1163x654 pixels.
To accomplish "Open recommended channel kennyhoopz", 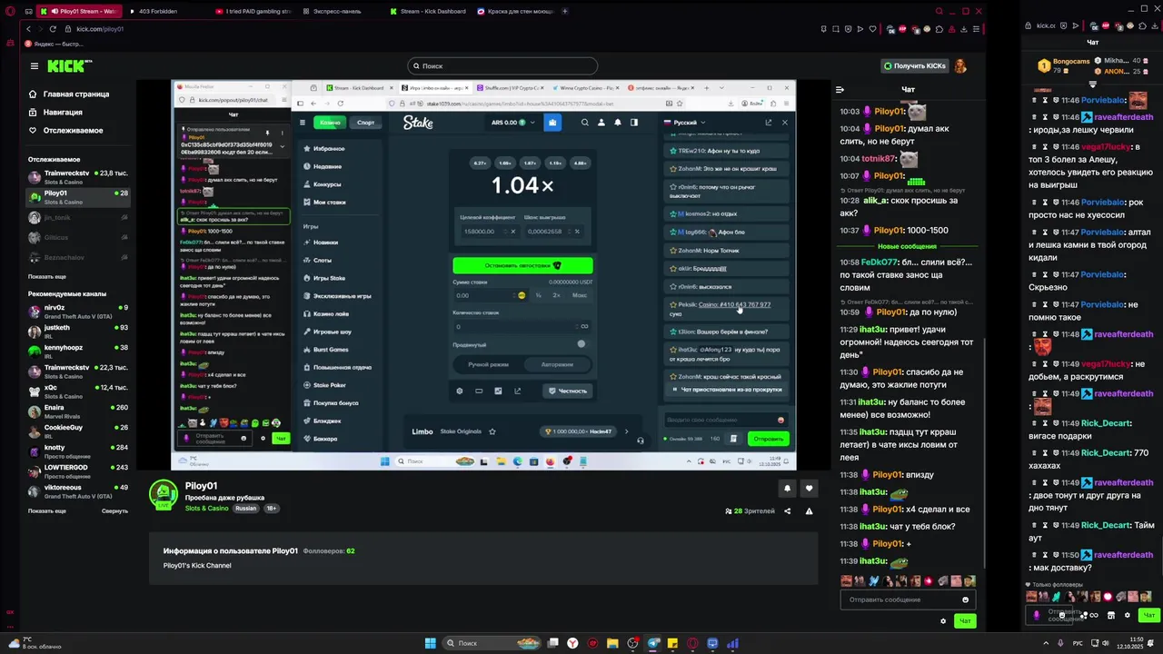I will pyautogui.click(x=77, y=351).
